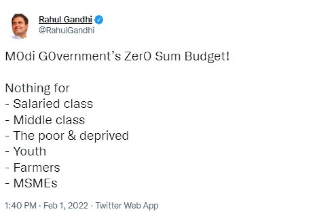Click the Rahul Gandhi display name
315x220 pixels.
[x=65, y=20]
